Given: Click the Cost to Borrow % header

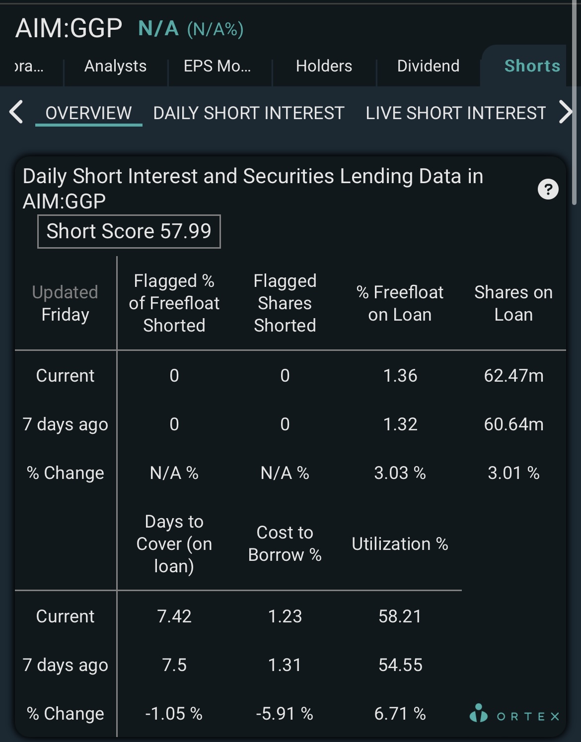Looking at the screenshot, I should 285,543.
